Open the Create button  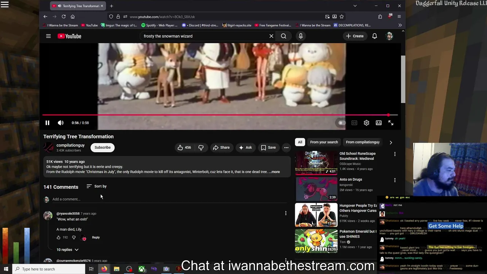pyautogui.click(x=355, y=36)
